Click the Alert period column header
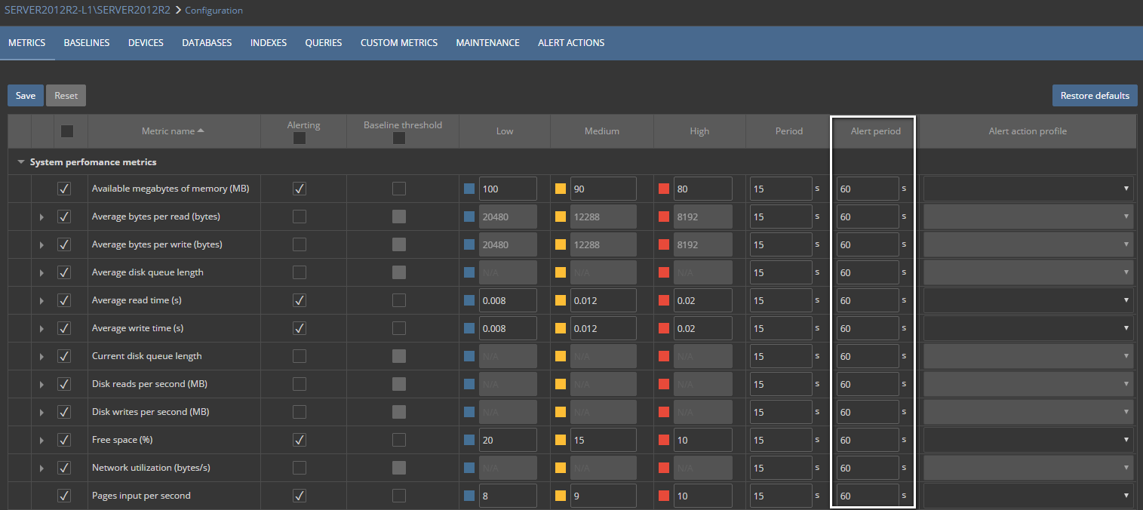Viewport: 1143px width, 510px height. 874,131
